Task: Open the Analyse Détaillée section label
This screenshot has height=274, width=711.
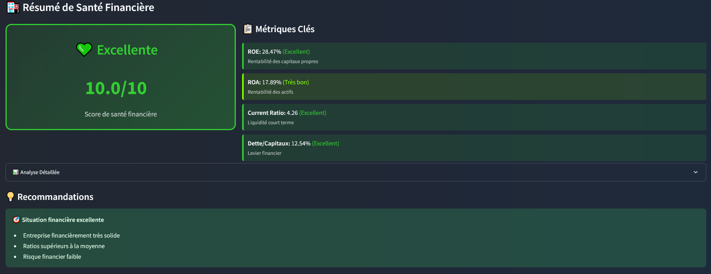Action: (x=40, y=172)
